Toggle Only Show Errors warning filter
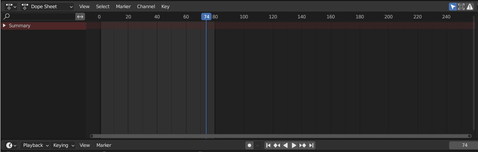478x152 pixels. (470, 6)
